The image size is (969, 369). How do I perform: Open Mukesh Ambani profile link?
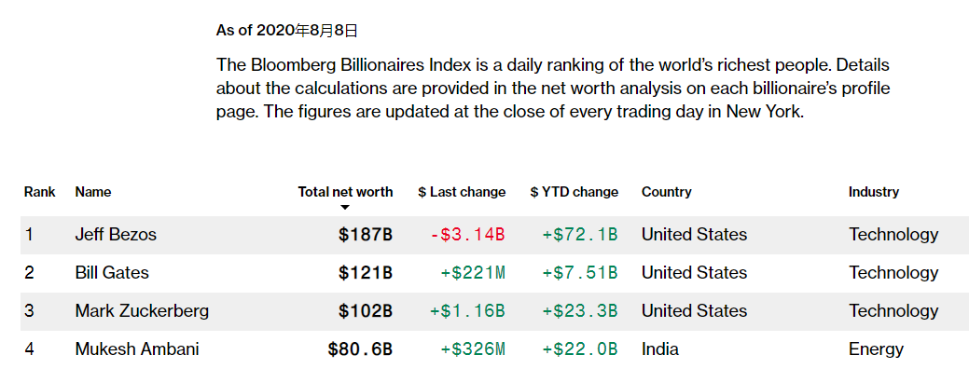click(137, 349)
